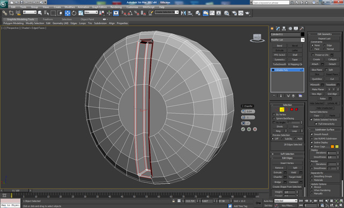
Task: Open the Customize menu
Action: pos(132,7)
